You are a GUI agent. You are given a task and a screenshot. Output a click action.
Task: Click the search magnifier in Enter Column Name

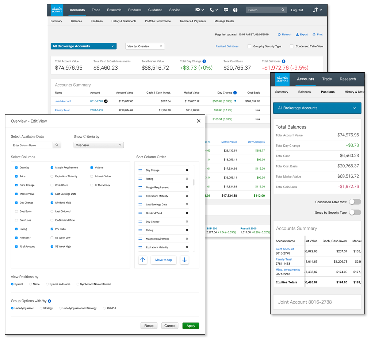(x=57, y=145)
